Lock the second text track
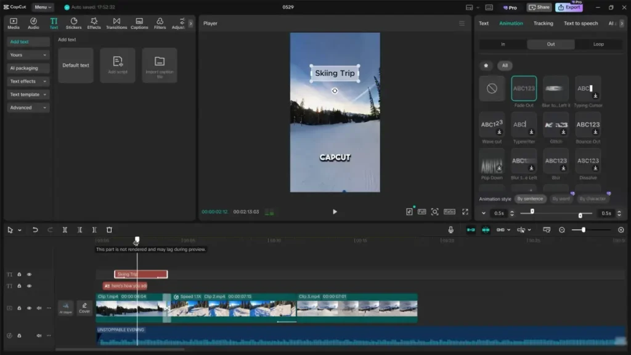631x355 pixels. pyautogui.click(x=19, y=286)
